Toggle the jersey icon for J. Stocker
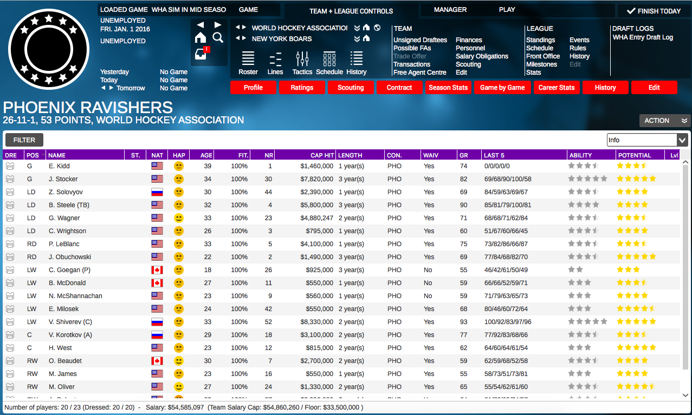This screenshot has width=692, height=415. (x=10, y=179)
